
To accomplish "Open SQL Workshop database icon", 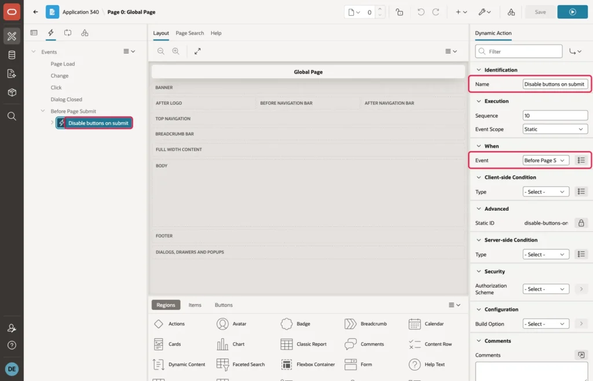I will (12, 55).
